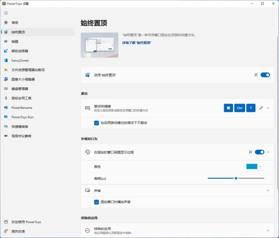Click the 始终置顶 sidebar icon
The height and width of the screenshot is (238, 279).
click(x=6, y=32)
